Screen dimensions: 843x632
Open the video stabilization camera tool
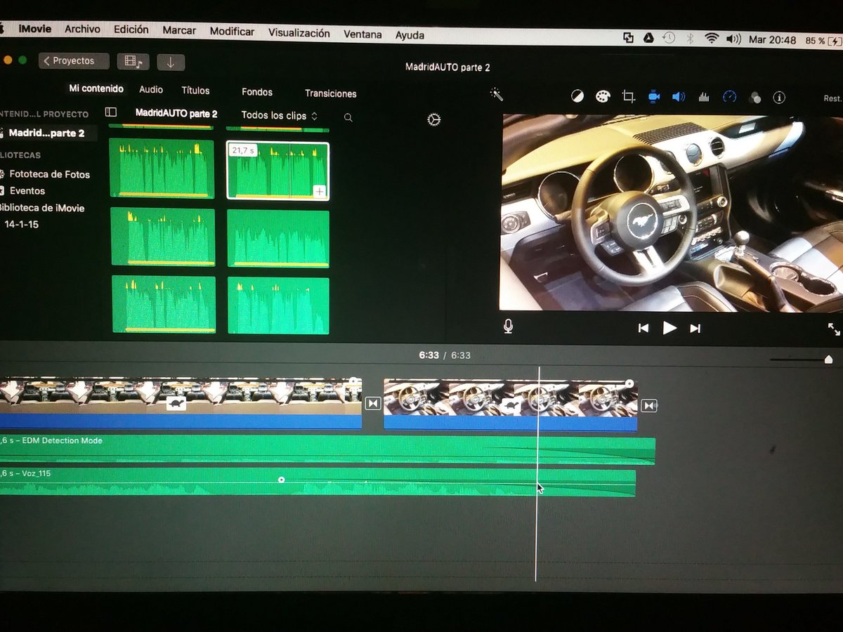653,96
